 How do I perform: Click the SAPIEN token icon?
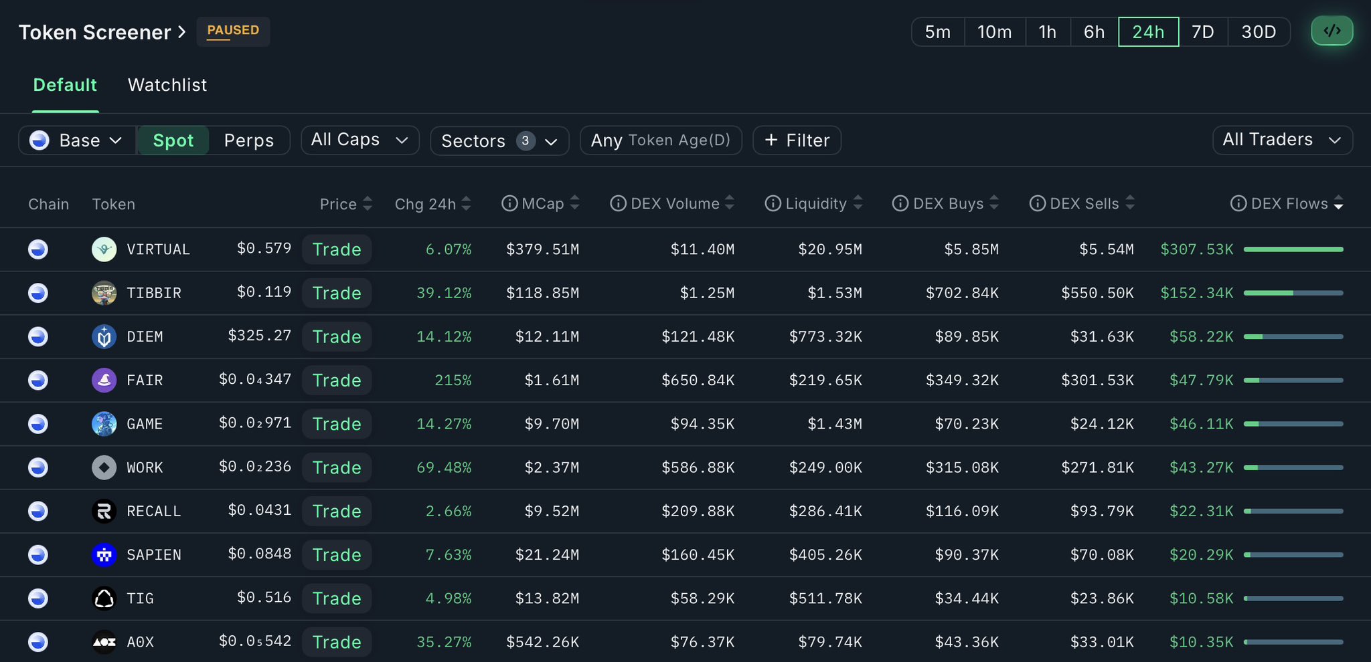tap(104, 555)
